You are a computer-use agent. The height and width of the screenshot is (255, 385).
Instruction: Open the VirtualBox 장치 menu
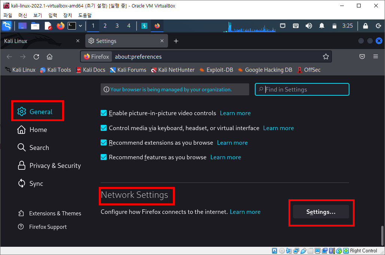67,15
